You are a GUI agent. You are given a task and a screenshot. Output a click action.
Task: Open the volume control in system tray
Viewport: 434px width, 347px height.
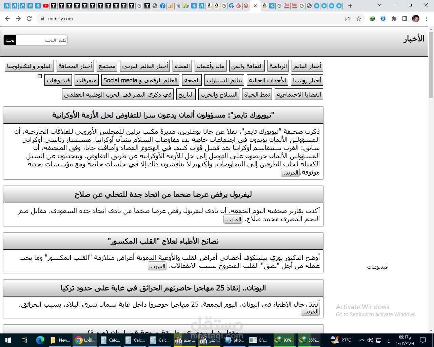pyautogui.click(x=370, y=340)
